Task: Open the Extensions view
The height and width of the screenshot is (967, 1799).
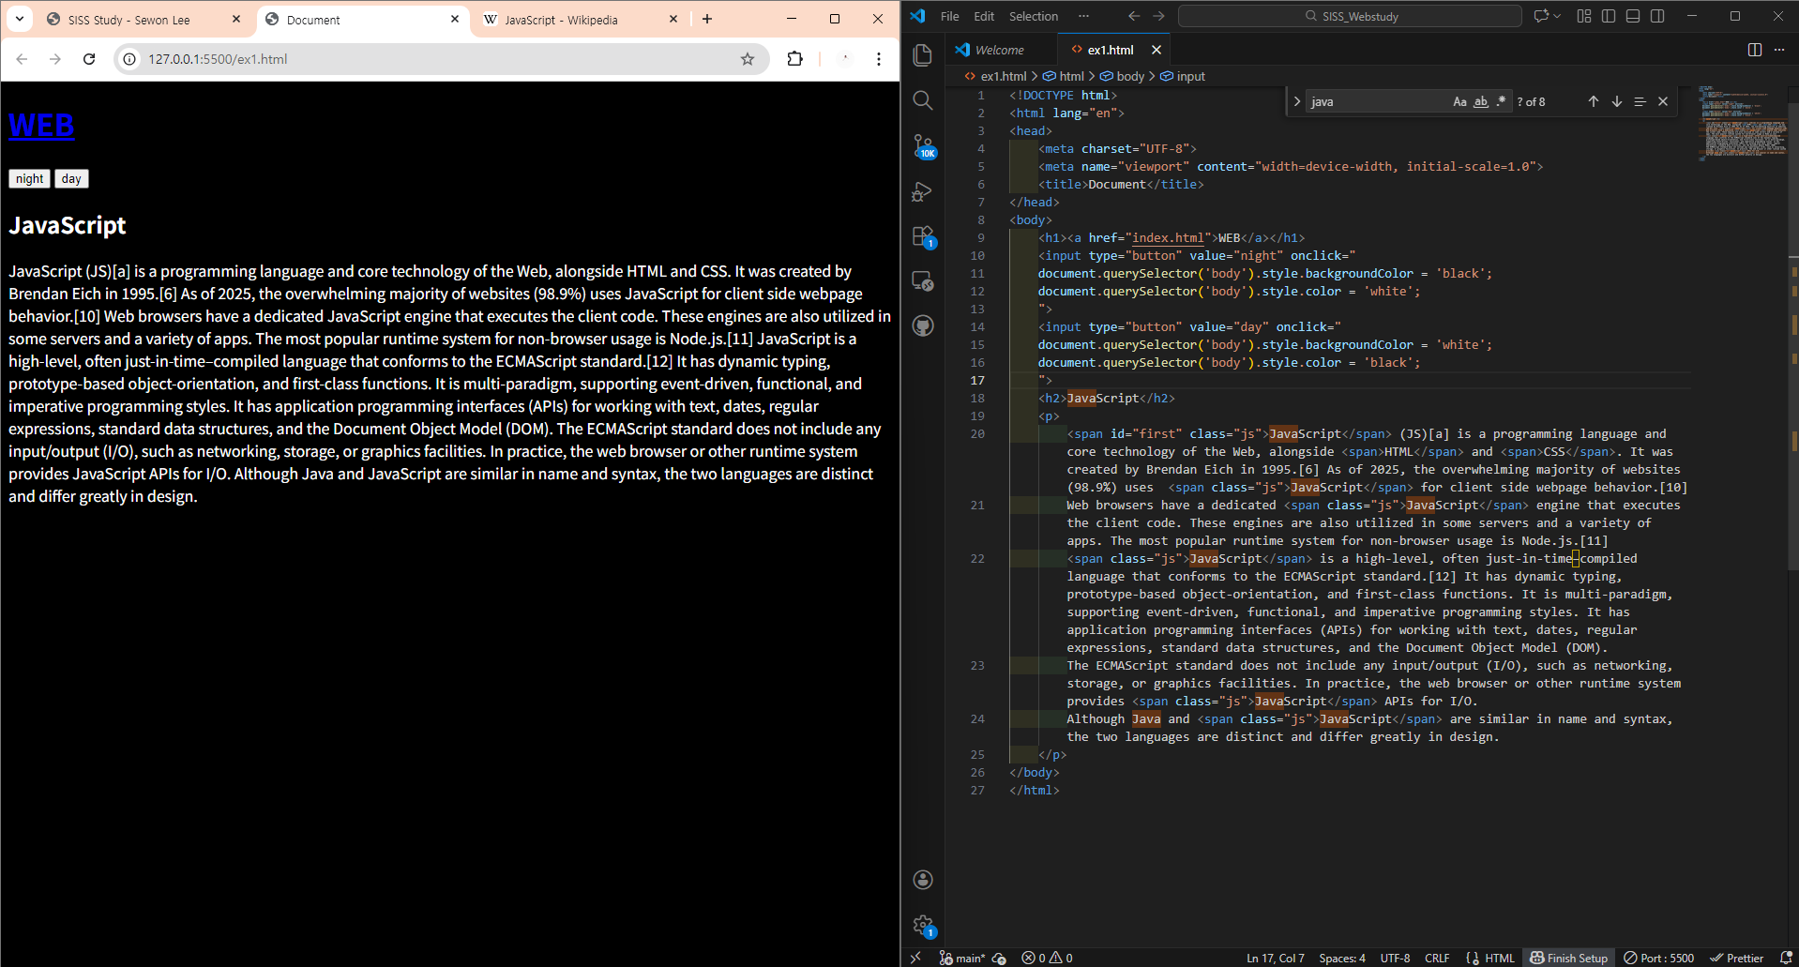Action: tap(923, 236)
